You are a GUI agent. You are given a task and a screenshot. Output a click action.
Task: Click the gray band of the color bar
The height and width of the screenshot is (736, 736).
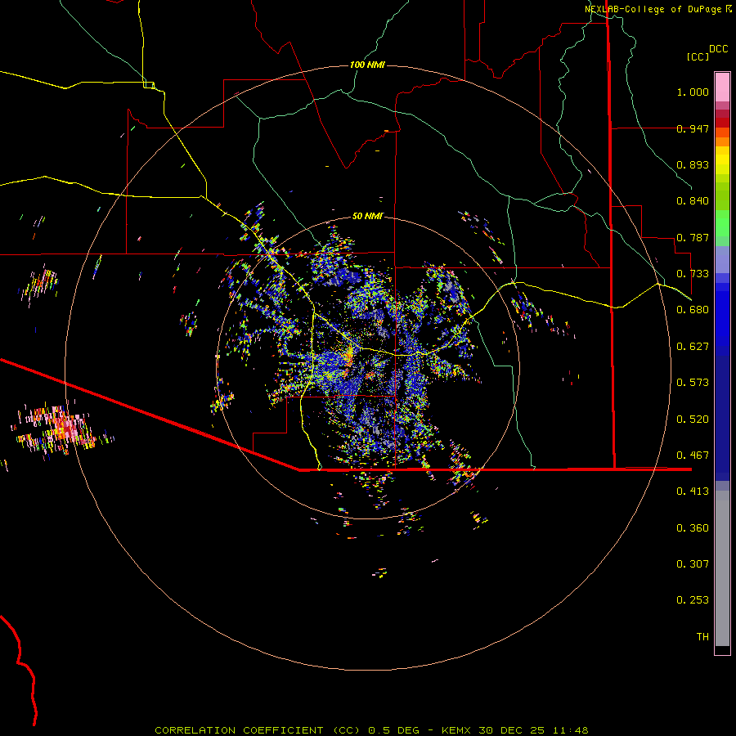pyautogui.click(x=722, y=568)
